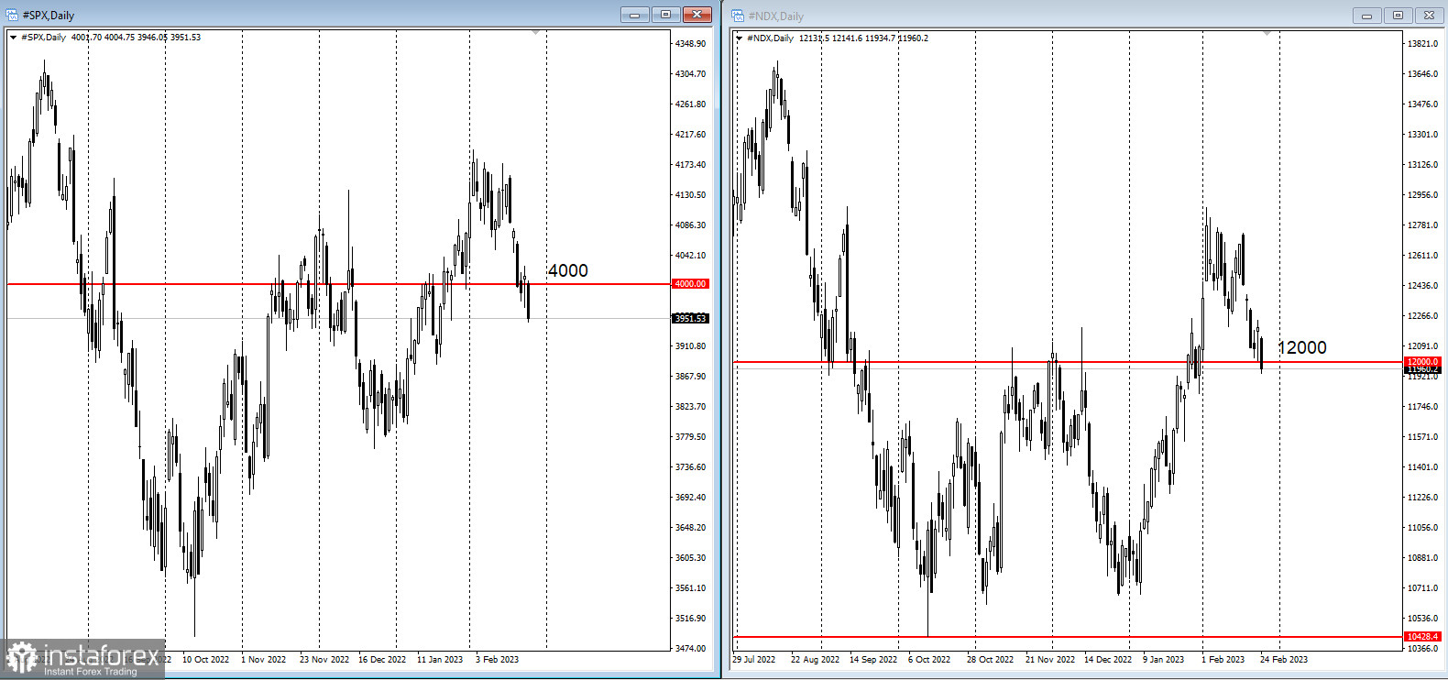Click the 10711.0 price on the NDX scale
Image resolution: width=1448 pixels, height=680 pixels.
coord(1422,588)
